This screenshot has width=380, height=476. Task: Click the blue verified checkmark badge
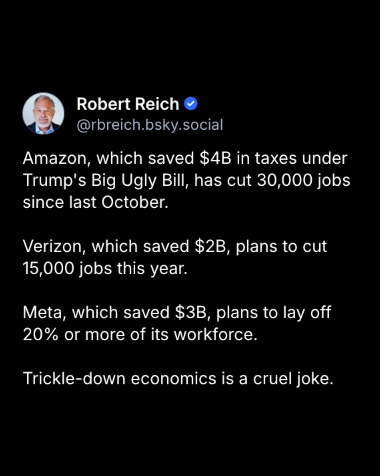click(x=191, y=104)
